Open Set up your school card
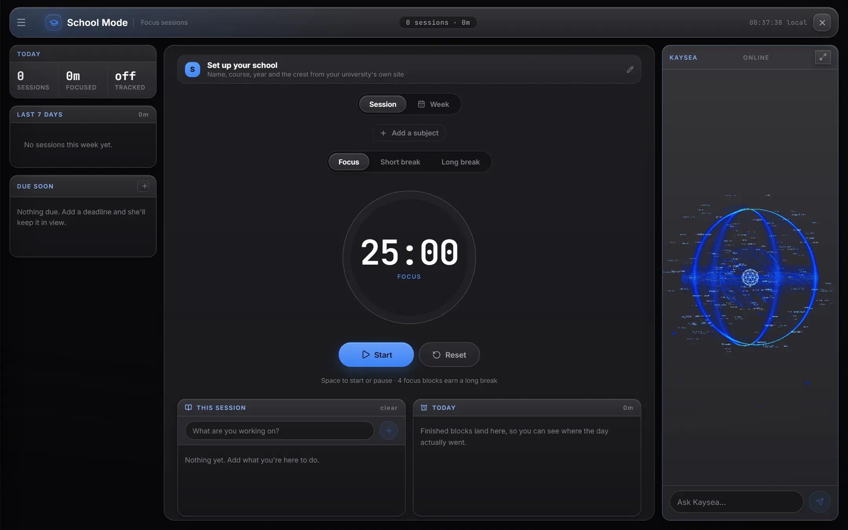The width and height of the screenshot is (848, 530). 409,69
